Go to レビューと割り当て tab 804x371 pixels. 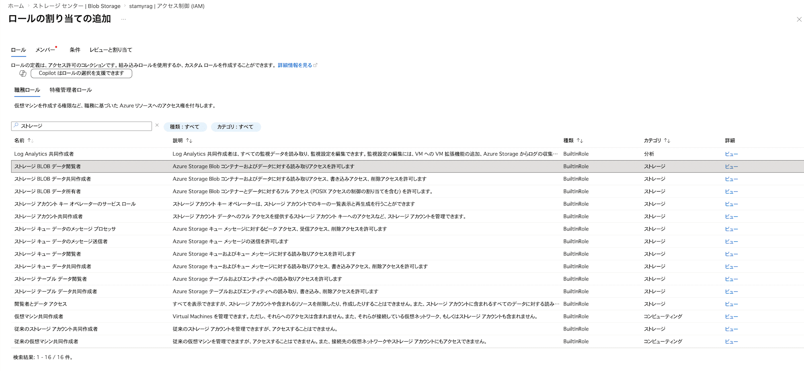(111, 50)
